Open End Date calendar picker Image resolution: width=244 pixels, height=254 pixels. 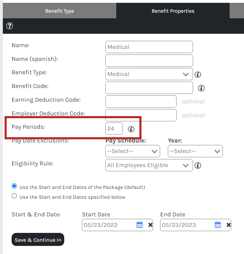[x=218, y=225]
